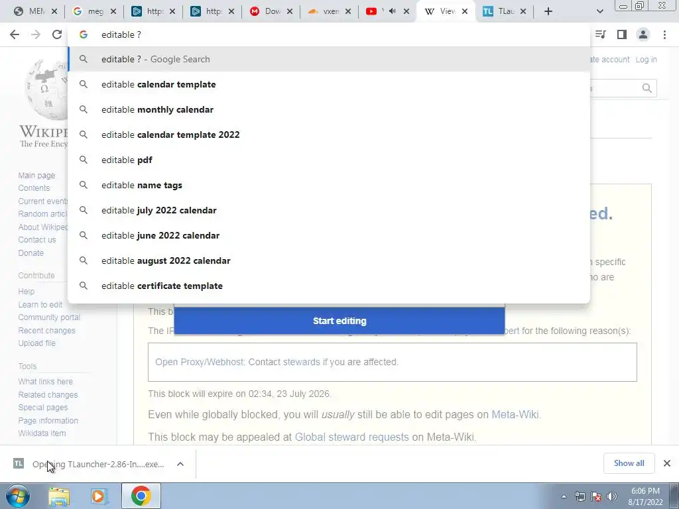Open the Special pages link
Viewport: 679px width, 509px height.
pos(43,408)
